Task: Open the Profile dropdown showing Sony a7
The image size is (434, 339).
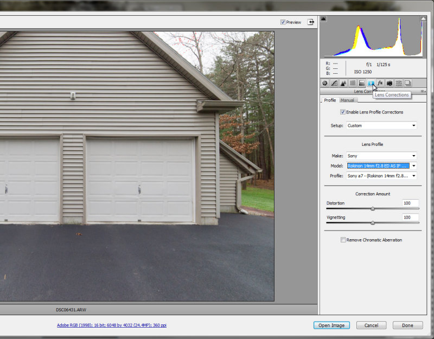Action: (x=381, y=176)
